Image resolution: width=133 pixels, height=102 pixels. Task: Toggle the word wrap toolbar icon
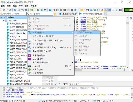pyautogui.click(x=113, y=10)
